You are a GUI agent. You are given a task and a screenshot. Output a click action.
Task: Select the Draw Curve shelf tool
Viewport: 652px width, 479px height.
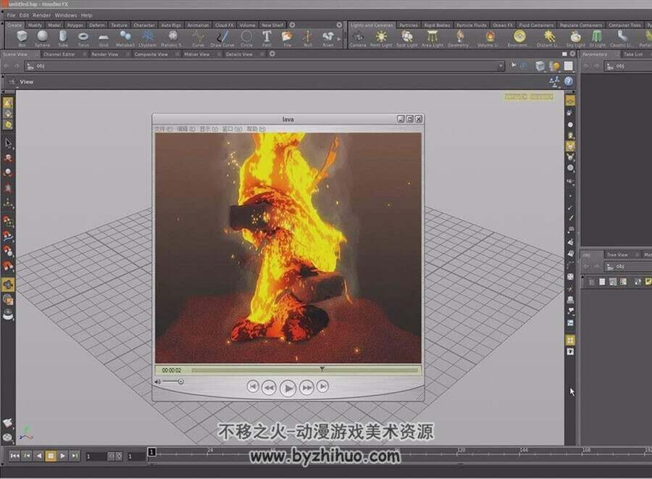[x=222, y=38]
